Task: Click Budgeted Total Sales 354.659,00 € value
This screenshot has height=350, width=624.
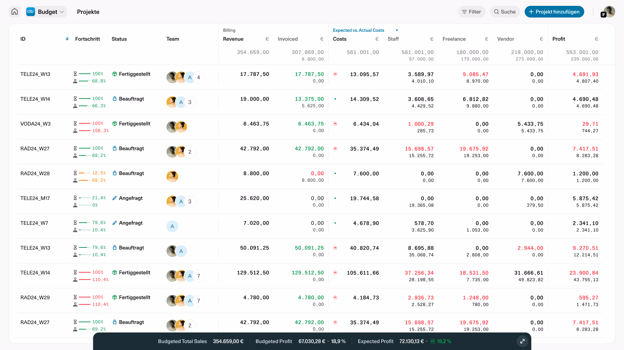Action: click(x=228, y=341)
